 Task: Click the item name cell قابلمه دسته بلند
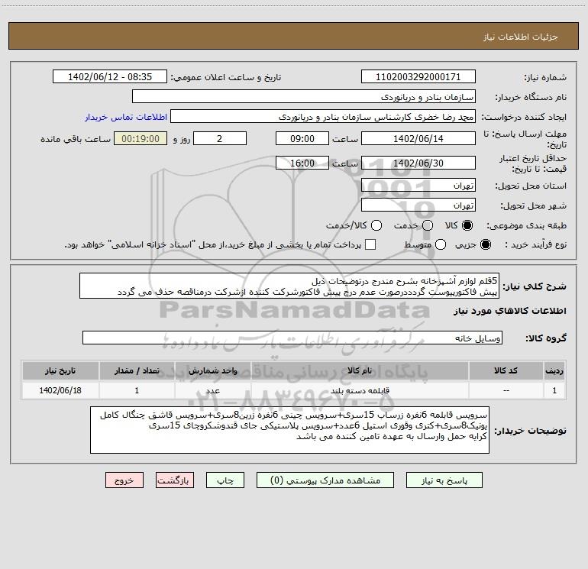(360, 390)
